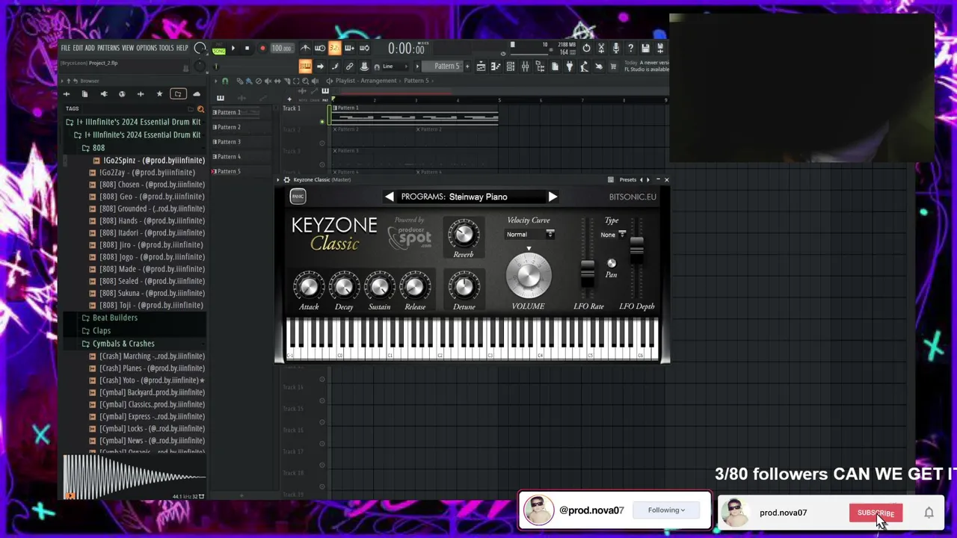957x538 pixels.
Task: Open the ADD menu
Action: pos(90,49)
